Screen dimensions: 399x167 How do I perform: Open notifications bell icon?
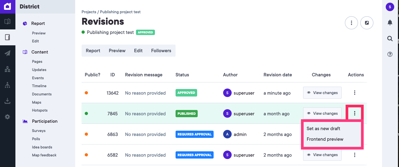pos(390,23)
